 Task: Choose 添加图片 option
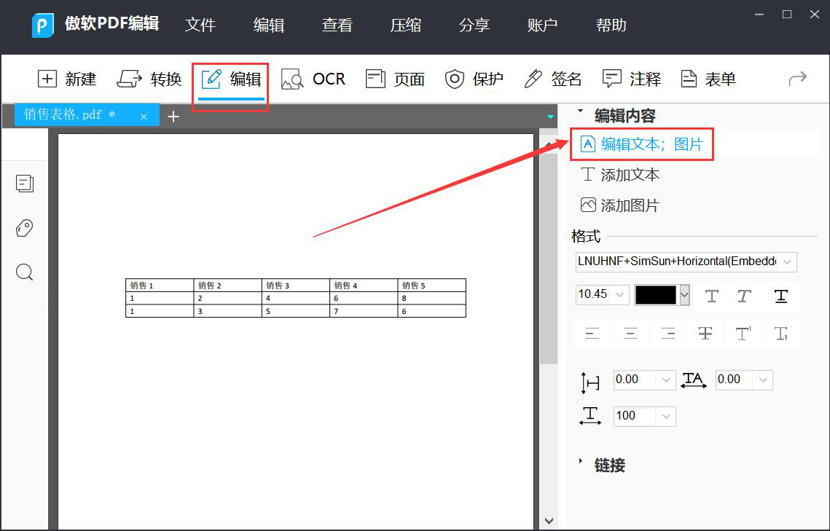click(x=620, y=205)
